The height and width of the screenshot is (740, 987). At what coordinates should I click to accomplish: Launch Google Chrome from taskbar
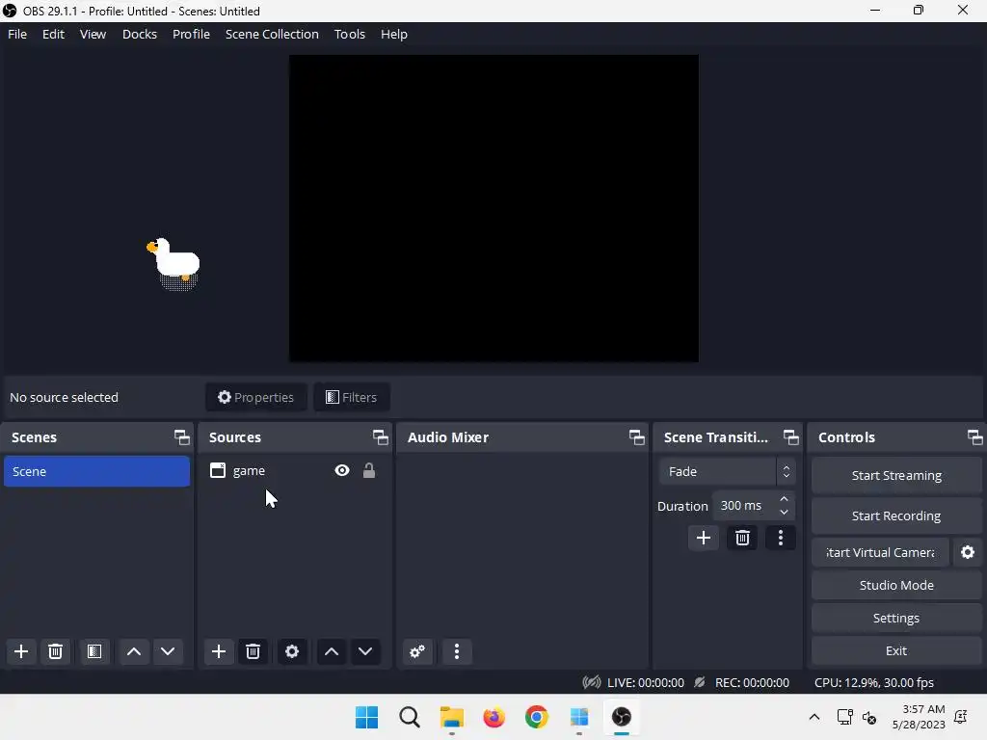click(x=537, y=717)
